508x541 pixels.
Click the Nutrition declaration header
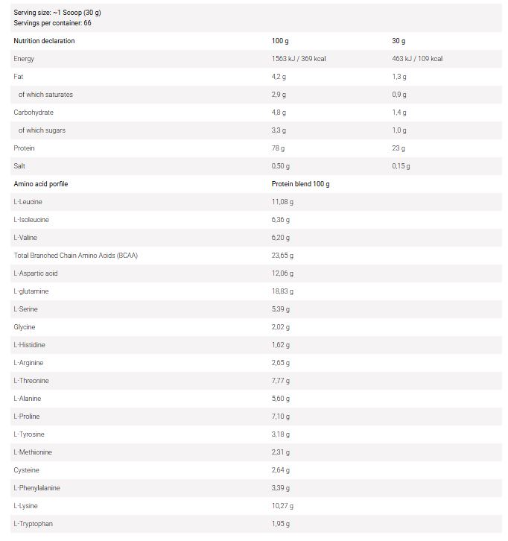(44, 41)
